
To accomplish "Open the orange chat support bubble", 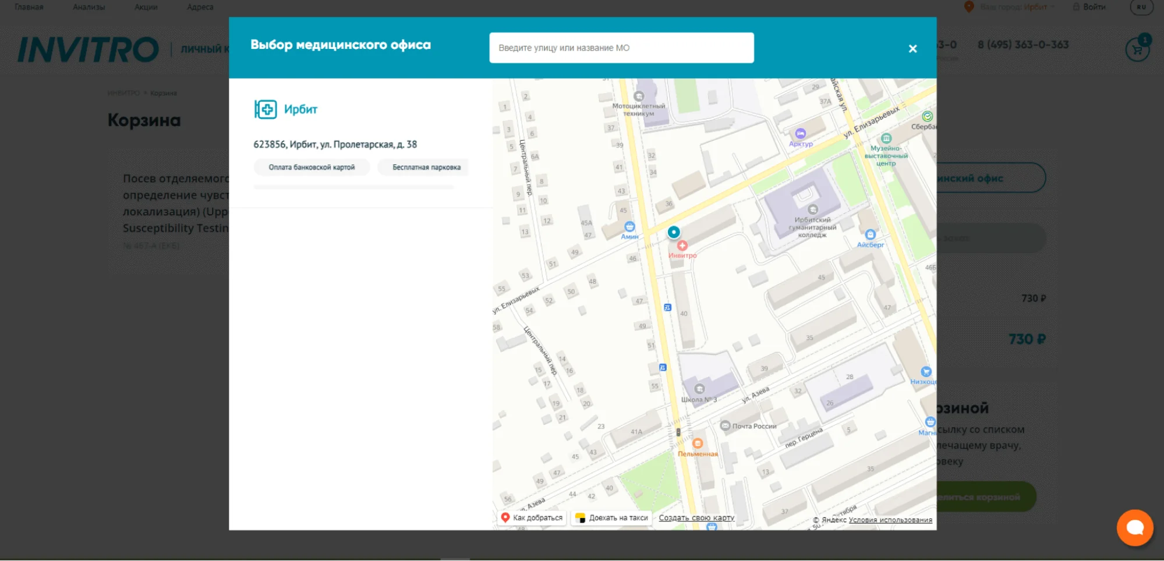I will [1134, 527].
